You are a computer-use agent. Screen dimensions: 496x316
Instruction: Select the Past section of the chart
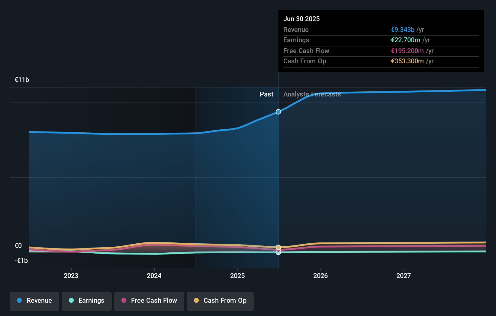pos(266,94)
